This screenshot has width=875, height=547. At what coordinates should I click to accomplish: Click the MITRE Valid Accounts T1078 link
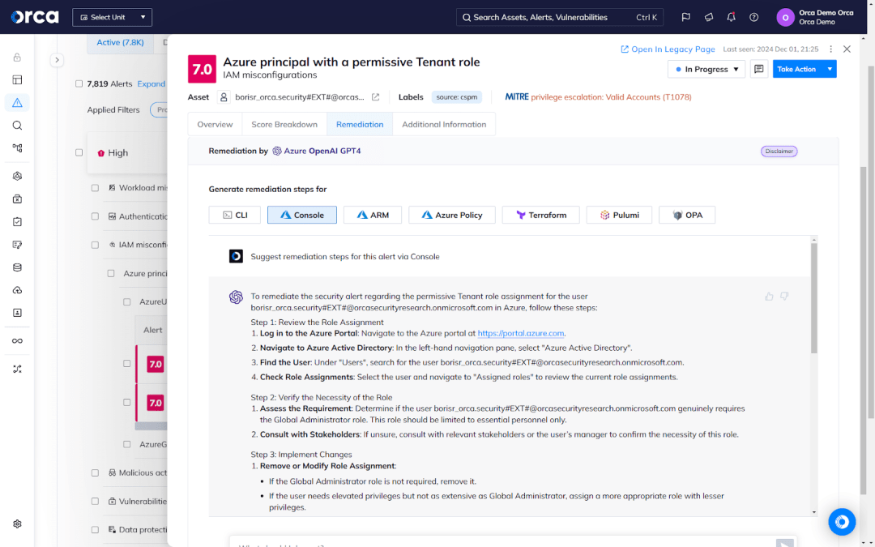[611, 97]
